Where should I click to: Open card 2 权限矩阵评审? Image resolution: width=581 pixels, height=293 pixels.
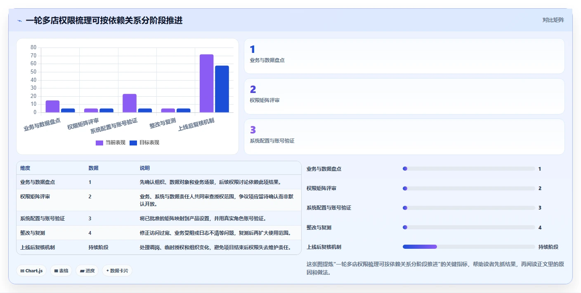(x=404, y=96)
